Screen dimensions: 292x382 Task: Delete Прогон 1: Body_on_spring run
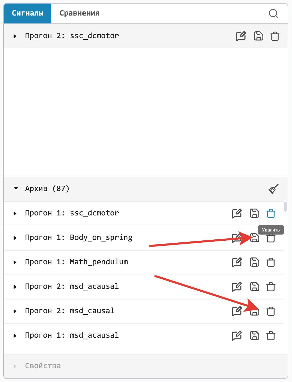(x=271, y=238)
